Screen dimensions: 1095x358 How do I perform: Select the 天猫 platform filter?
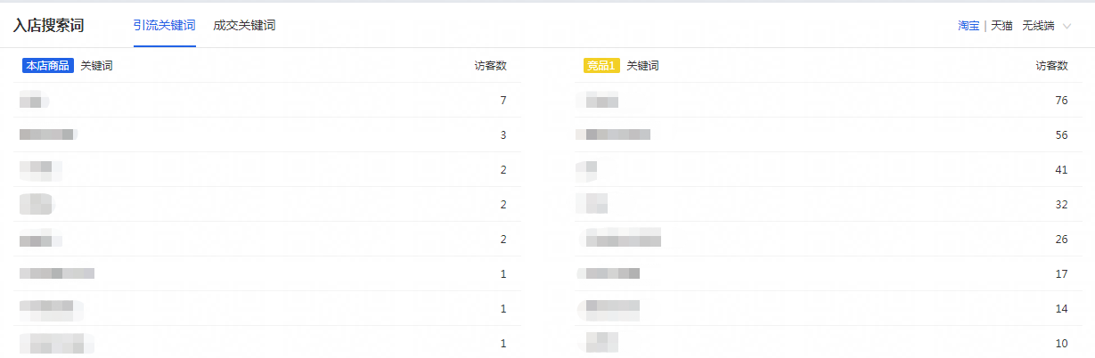(x=1001, y=26)
